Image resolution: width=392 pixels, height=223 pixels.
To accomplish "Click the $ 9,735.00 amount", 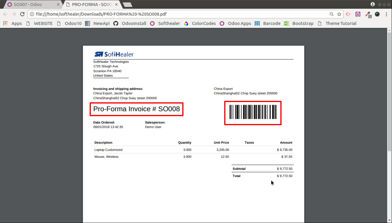I will [285, 150].
